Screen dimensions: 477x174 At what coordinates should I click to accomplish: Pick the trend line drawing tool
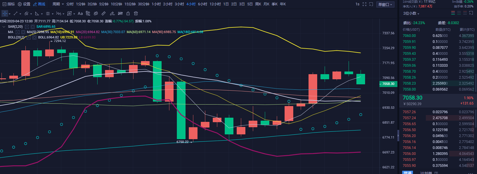tap(16, 13)
